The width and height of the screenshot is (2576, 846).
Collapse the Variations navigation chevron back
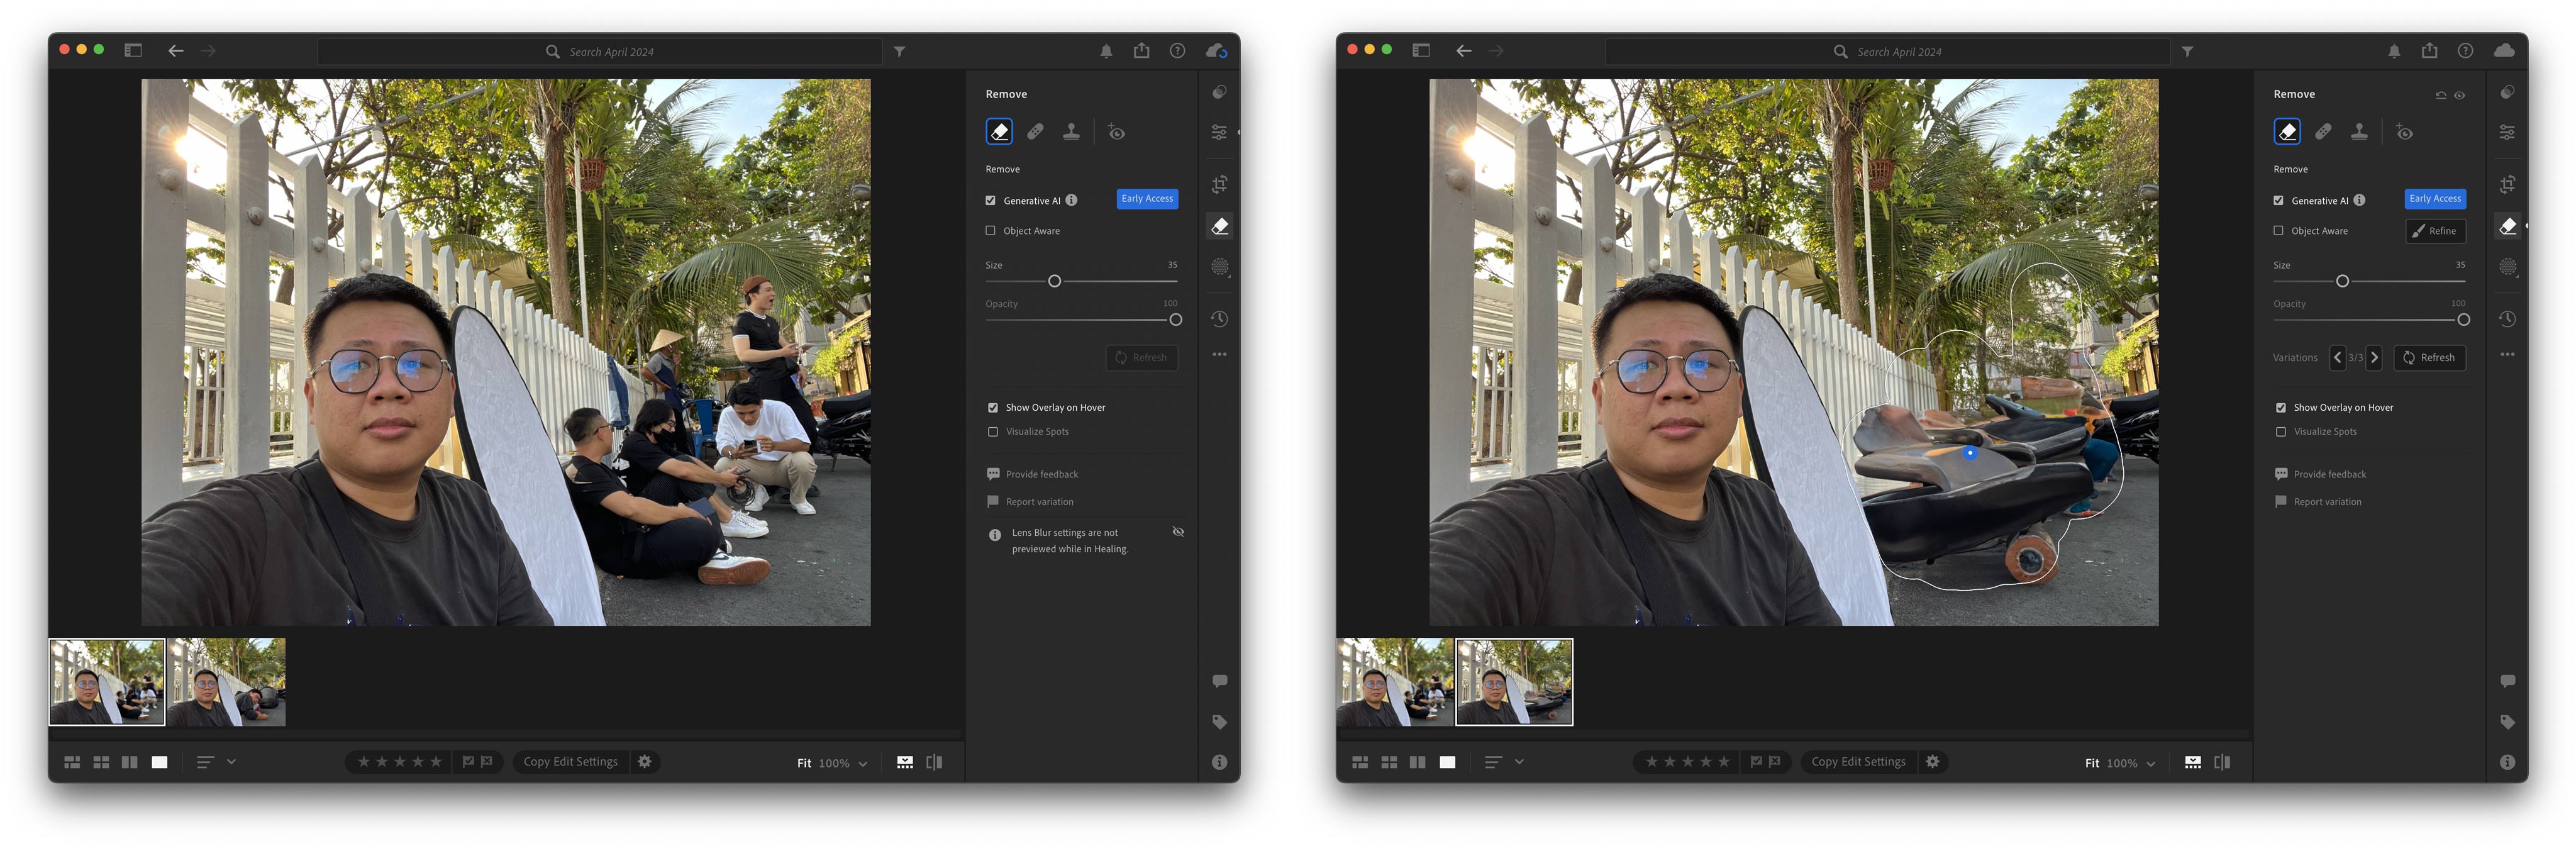[2336, 357]
